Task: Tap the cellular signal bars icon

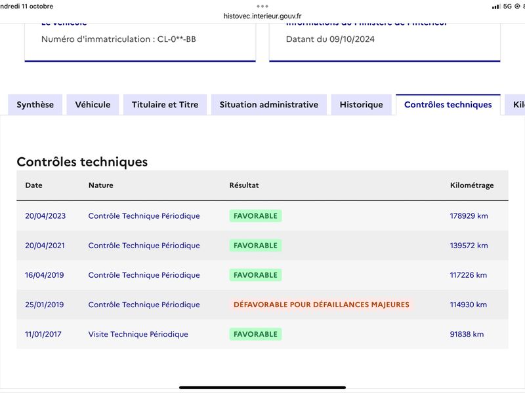Action: coord(496,7)
